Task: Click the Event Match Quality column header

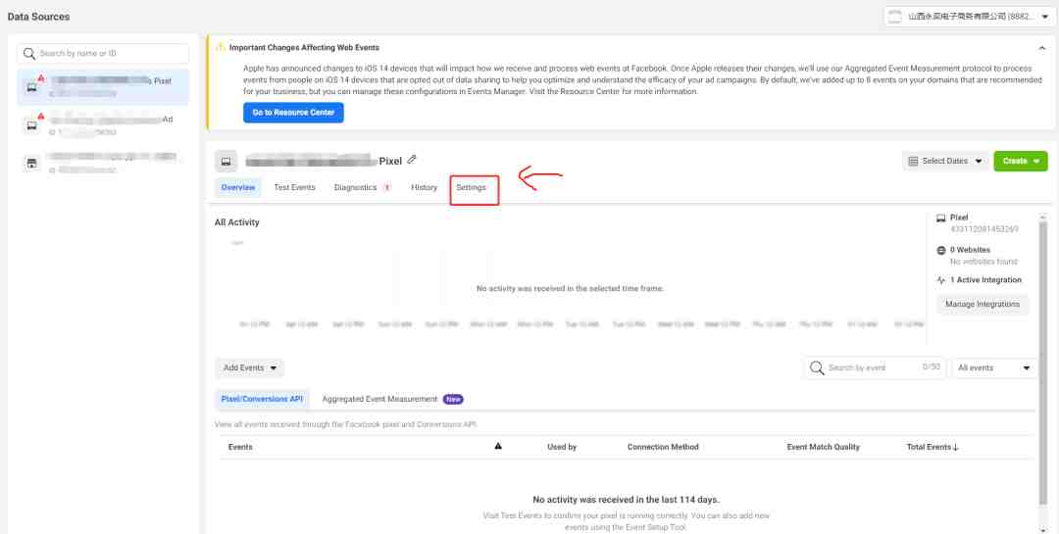Action: tap(824, 447)
